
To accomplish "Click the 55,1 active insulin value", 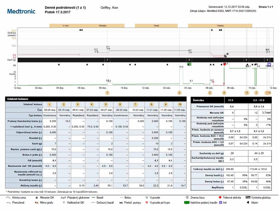I will (x=110, y=186).
